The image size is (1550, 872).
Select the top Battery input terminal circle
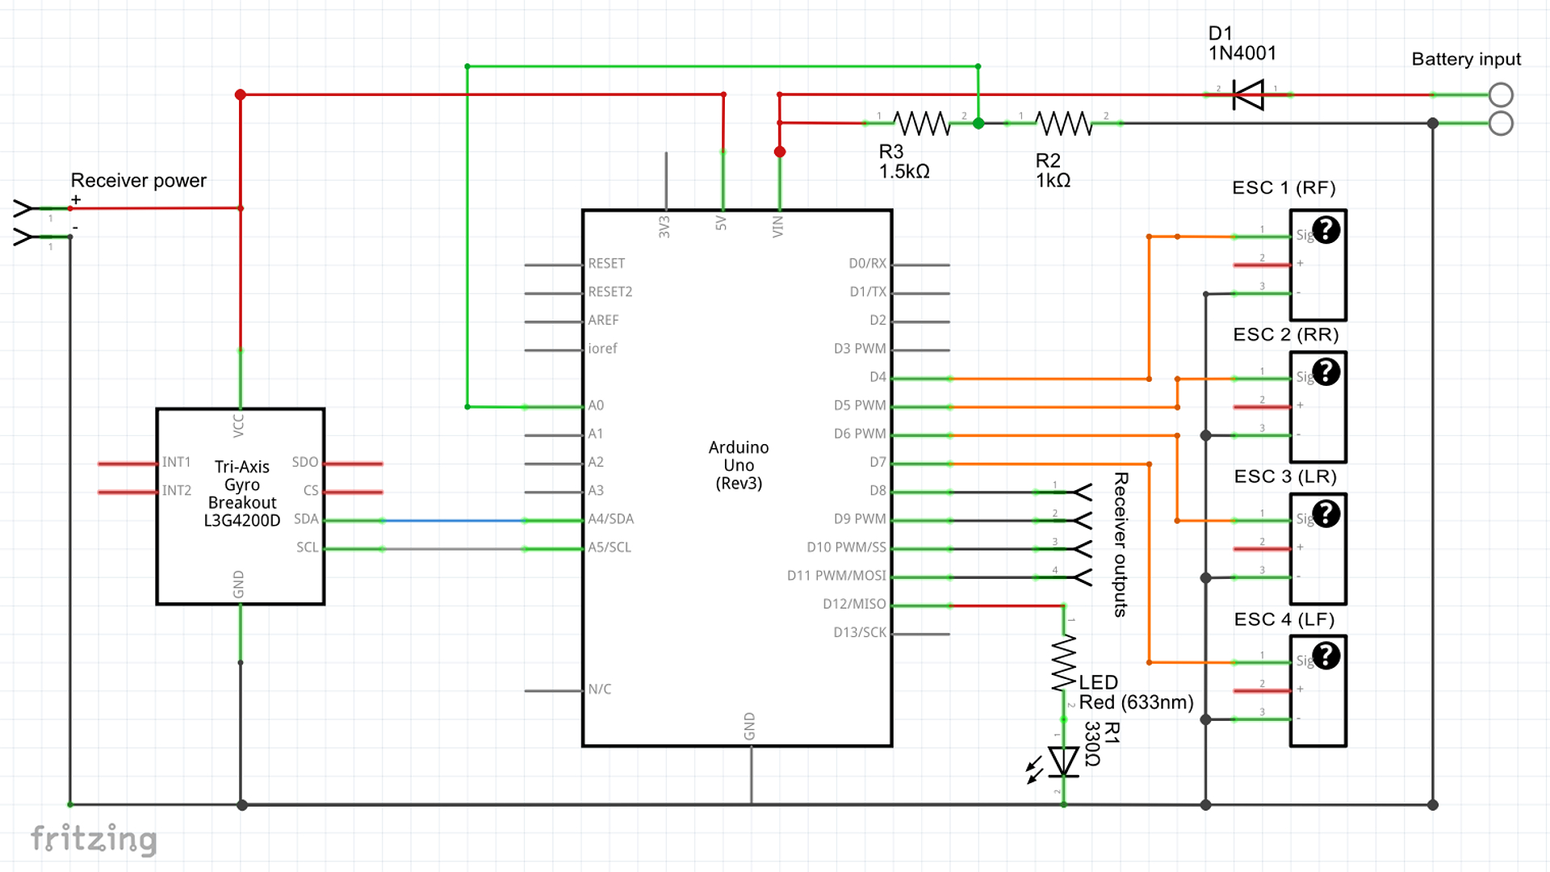[1501, 95]
